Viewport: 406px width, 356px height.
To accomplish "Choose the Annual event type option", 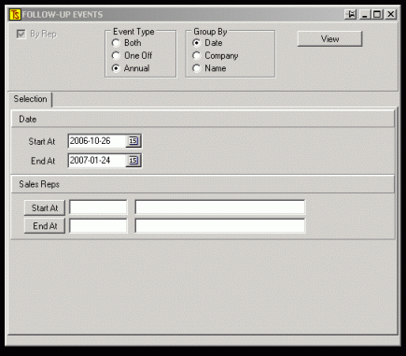I will pyautogui.click(x=116, y=68).
